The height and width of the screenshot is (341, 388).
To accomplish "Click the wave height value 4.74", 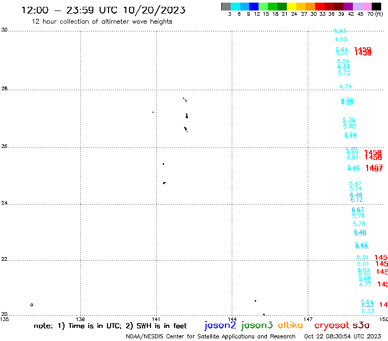I will [x=346, y=87].
